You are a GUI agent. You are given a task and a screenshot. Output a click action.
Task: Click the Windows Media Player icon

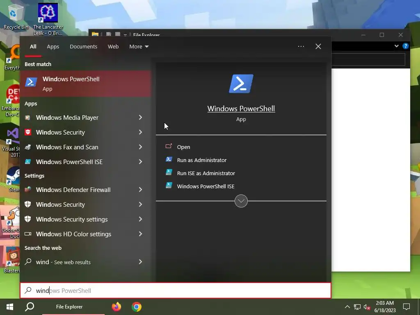point(27,118)
